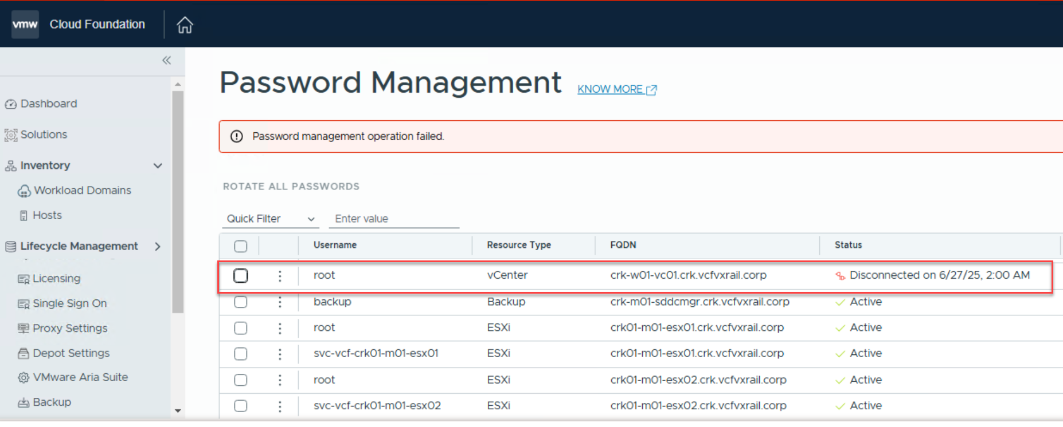Screen dimensions: 1063x427
Task: Click the home icon in header
Action: (185, 25)
